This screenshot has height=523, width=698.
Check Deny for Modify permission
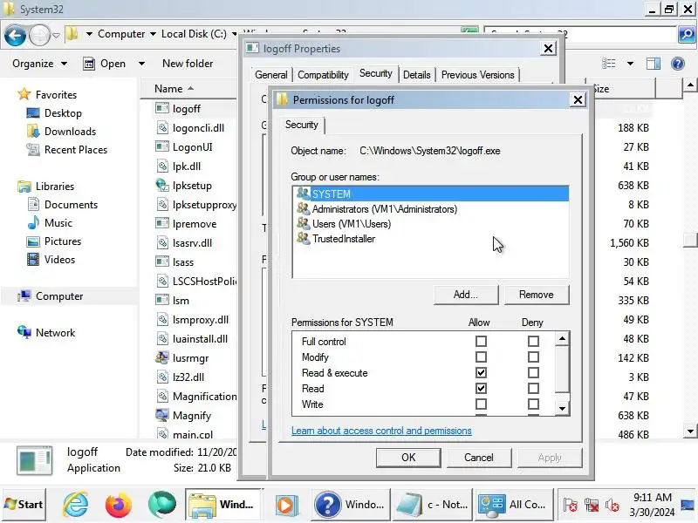pyautogui.click(x=533, y=357)
